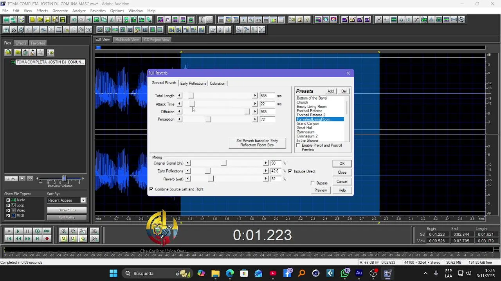Click Perception right arrow stepper
501x281 pixels.
(x=255, y=119)
